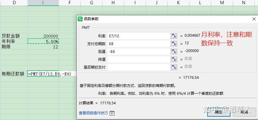Click the cell labeled 期限

coord(14,47)
